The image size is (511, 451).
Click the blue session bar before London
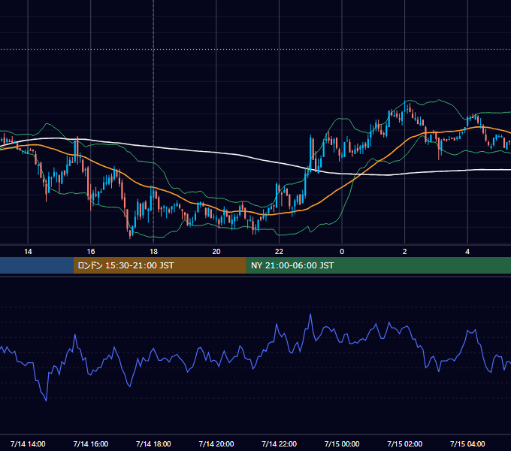pyautogui.click(x=37, y=265)
